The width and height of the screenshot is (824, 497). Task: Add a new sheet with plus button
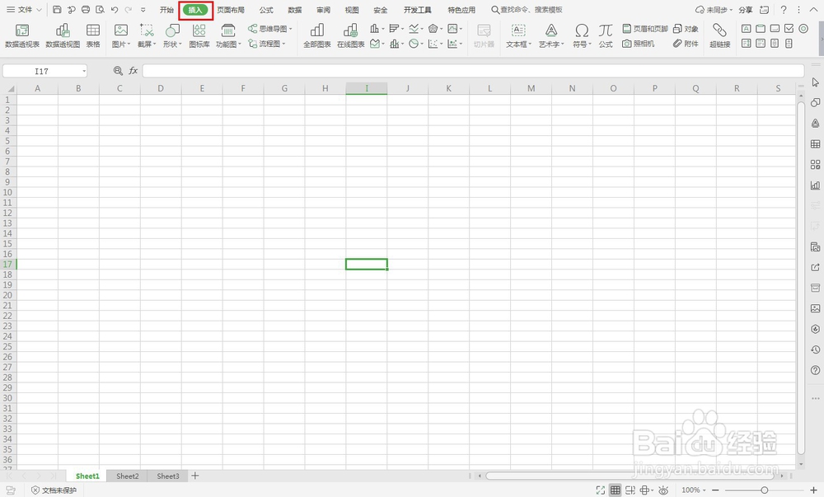click(195, 476)
